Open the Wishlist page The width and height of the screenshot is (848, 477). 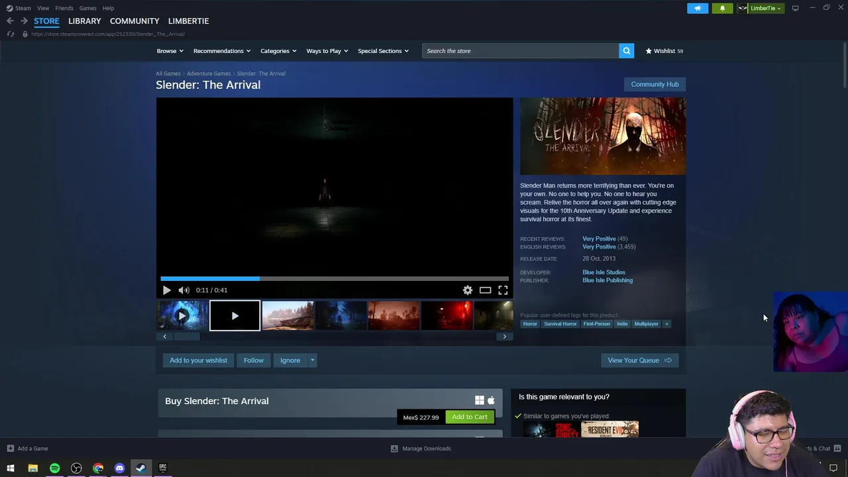tap(664, 51)
